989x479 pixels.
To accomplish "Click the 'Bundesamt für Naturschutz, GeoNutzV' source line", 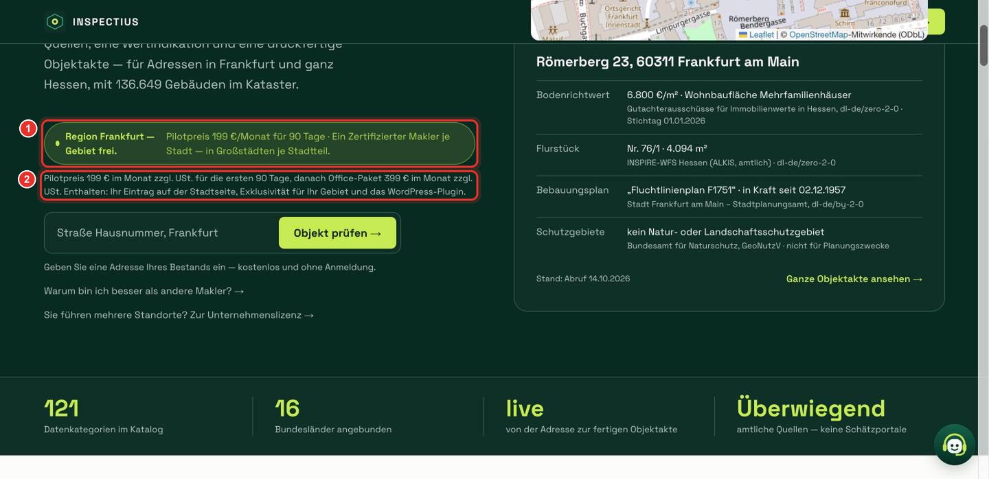I will (x=704, y=246).
